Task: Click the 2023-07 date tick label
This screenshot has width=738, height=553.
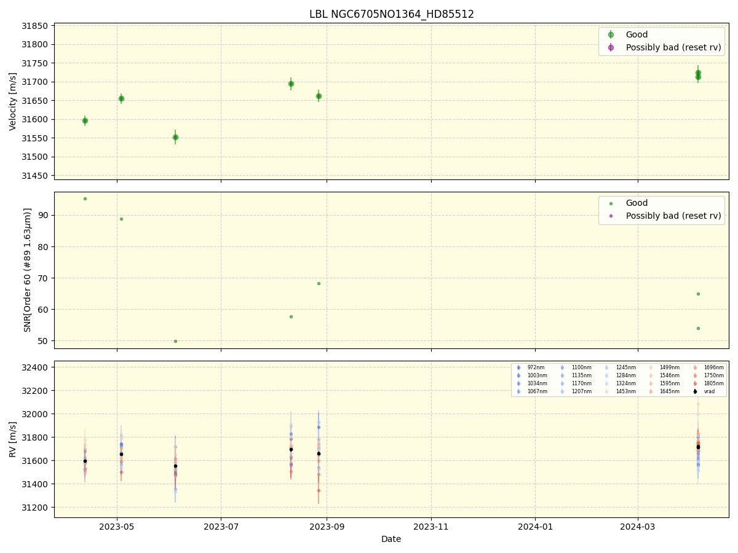Action: 221,527
